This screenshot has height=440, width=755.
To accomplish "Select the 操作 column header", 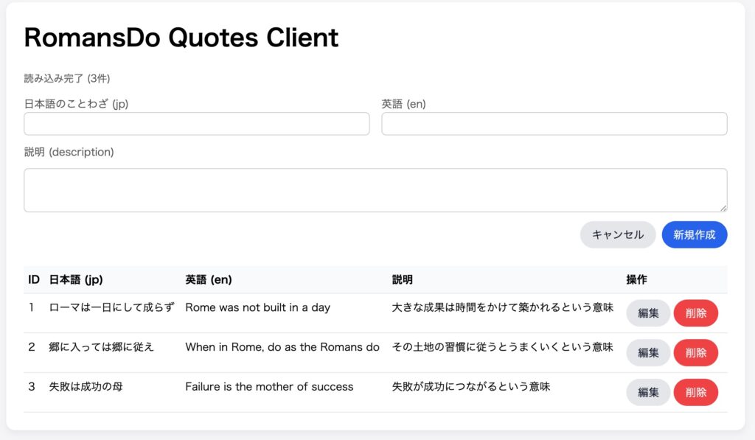I will pyautogui.click(x=636, y=280).
